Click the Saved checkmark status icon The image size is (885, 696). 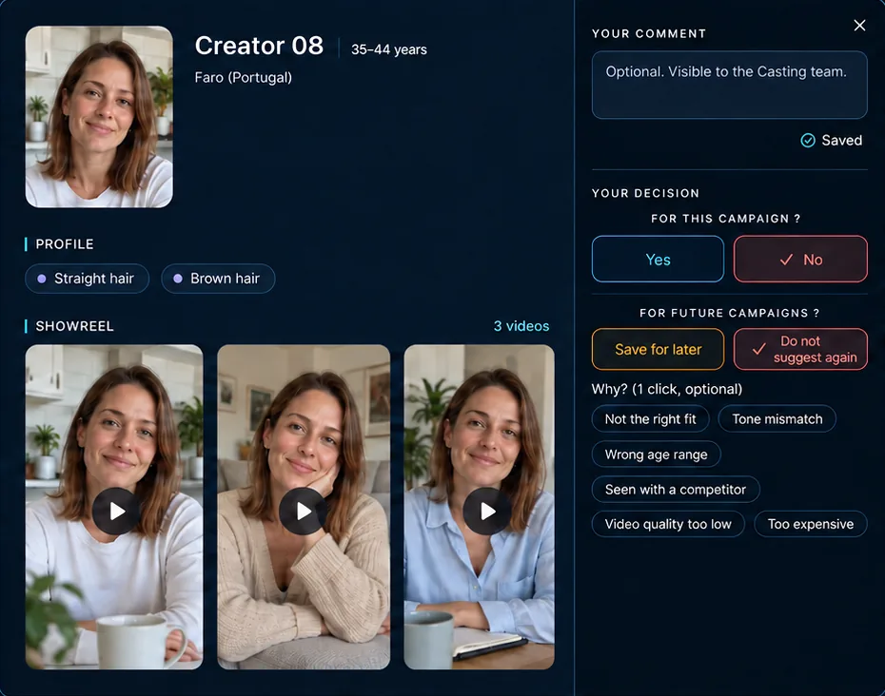808,141
